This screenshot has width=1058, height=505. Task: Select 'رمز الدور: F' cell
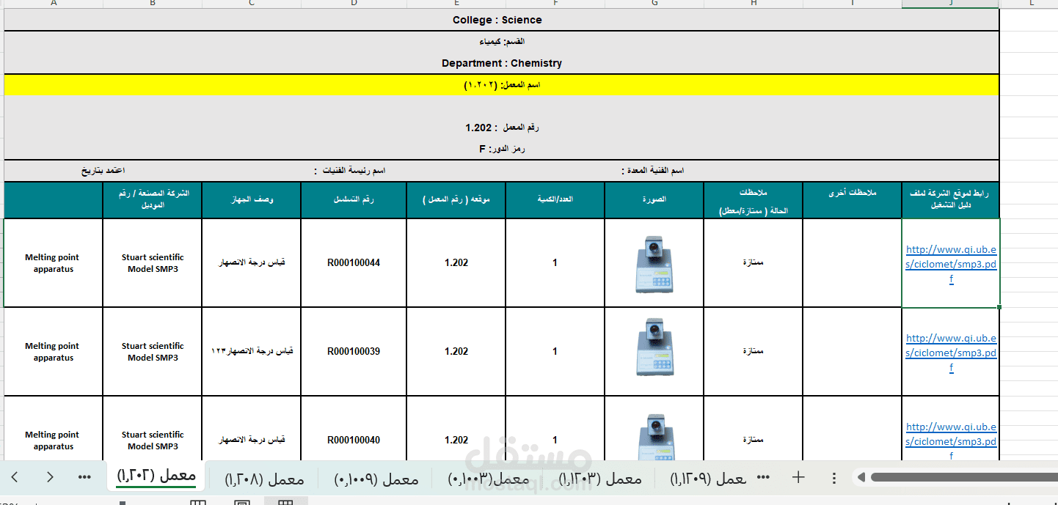[502, 149]
